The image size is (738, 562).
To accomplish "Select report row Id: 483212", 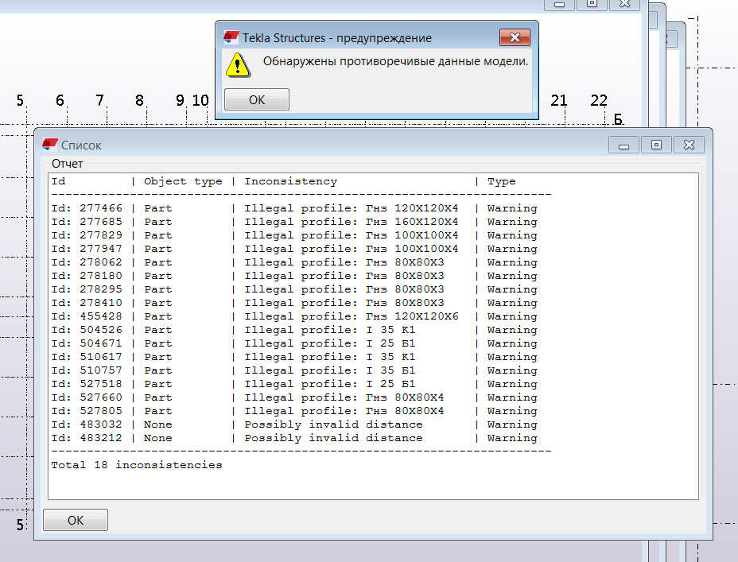I will click(294, 438).
